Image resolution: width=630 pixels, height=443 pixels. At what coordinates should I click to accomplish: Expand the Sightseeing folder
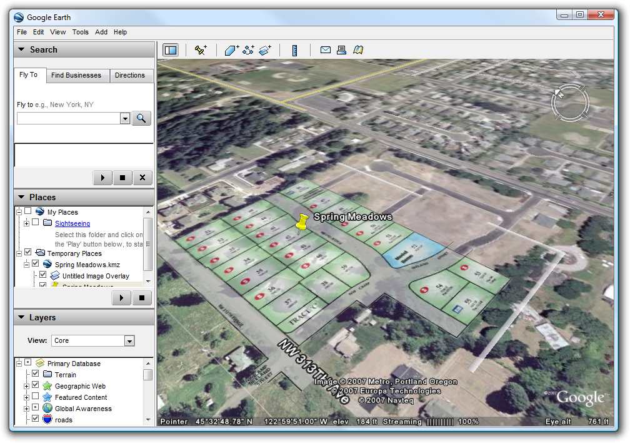click(26, 223)
